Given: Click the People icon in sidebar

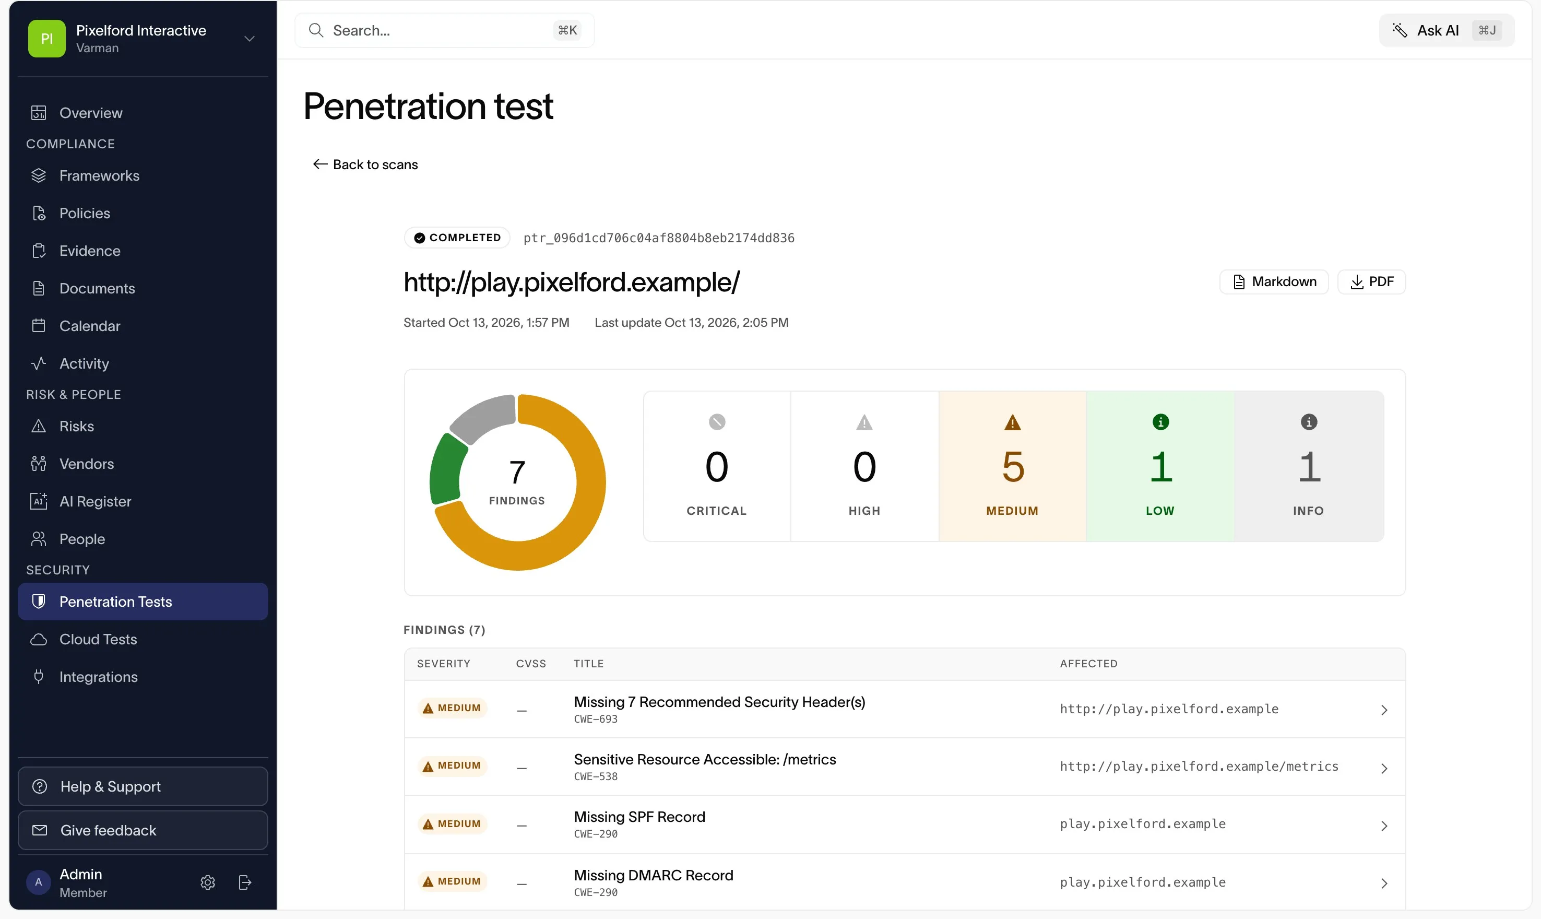Looking at the screenshot, I should [x=39, y=539].
